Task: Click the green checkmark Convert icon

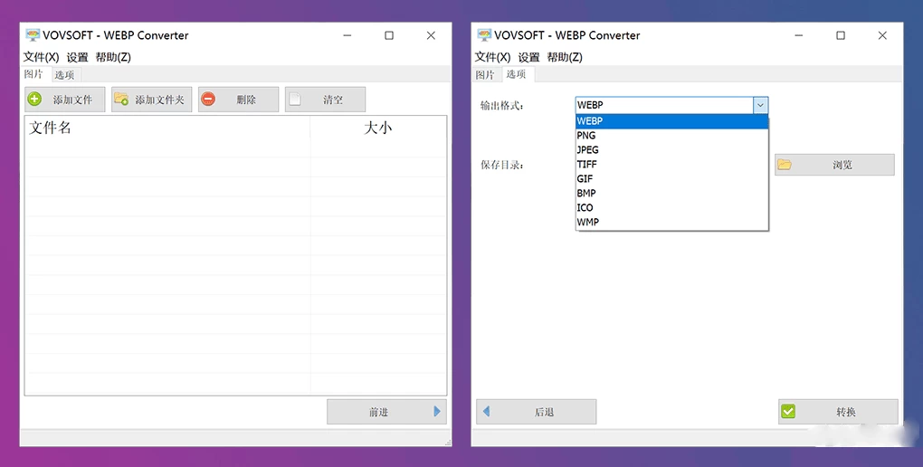Action: pos(788,412)
